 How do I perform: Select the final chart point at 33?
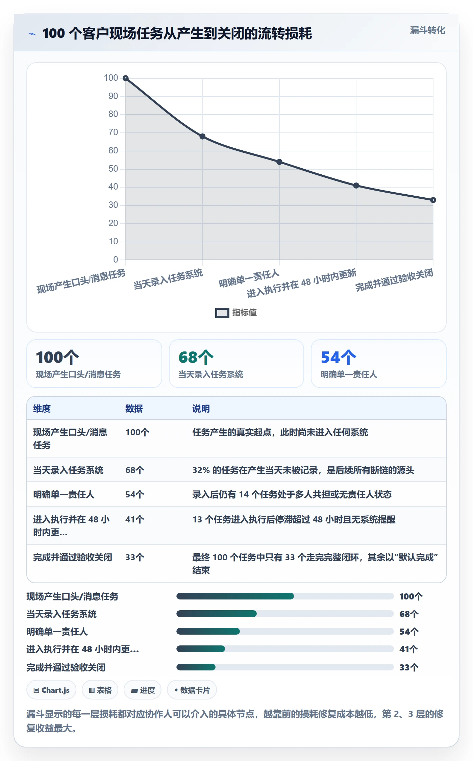pos(433,200)
